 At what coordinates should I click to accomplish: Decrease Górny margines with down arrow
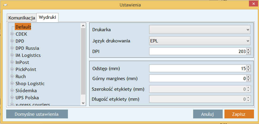pos(248,80)
